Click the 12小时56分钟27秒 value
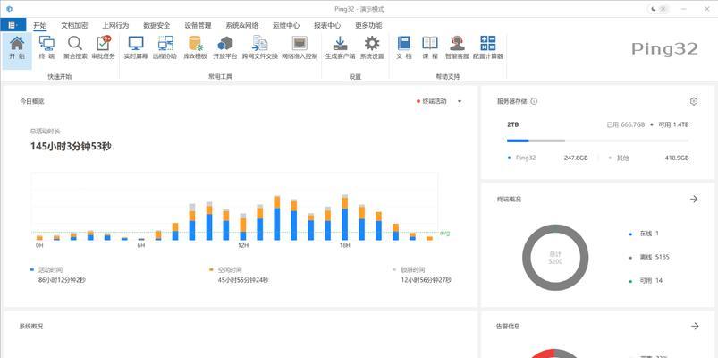 426,279
